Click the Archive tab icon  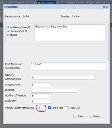(59, 3)
